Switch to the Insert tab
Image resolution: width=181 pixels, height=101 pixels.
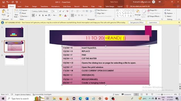(20, 6)
